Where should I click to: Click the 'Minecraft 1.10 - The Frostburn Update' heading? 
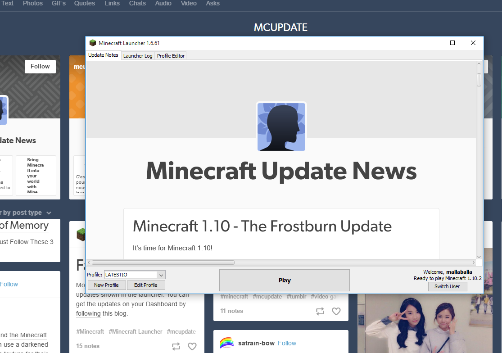click(262, 226)
